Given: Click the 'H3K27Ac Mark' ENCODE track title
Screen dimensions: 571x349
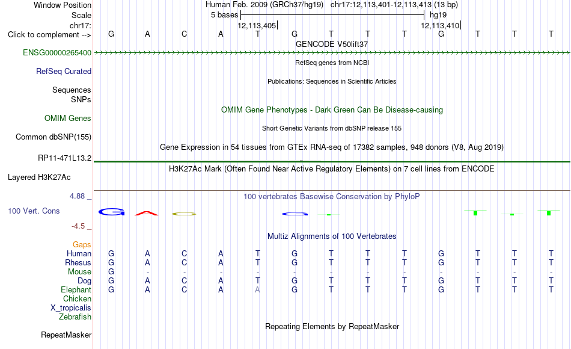Looking at the screenshot, I should [x=332, y=169].
